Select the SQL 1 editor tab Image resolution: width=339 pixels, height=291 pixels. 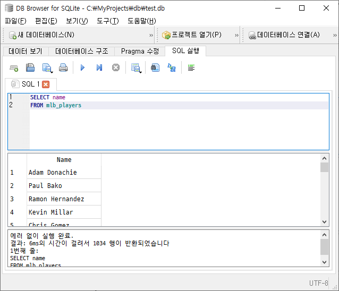tap(31, 84)
